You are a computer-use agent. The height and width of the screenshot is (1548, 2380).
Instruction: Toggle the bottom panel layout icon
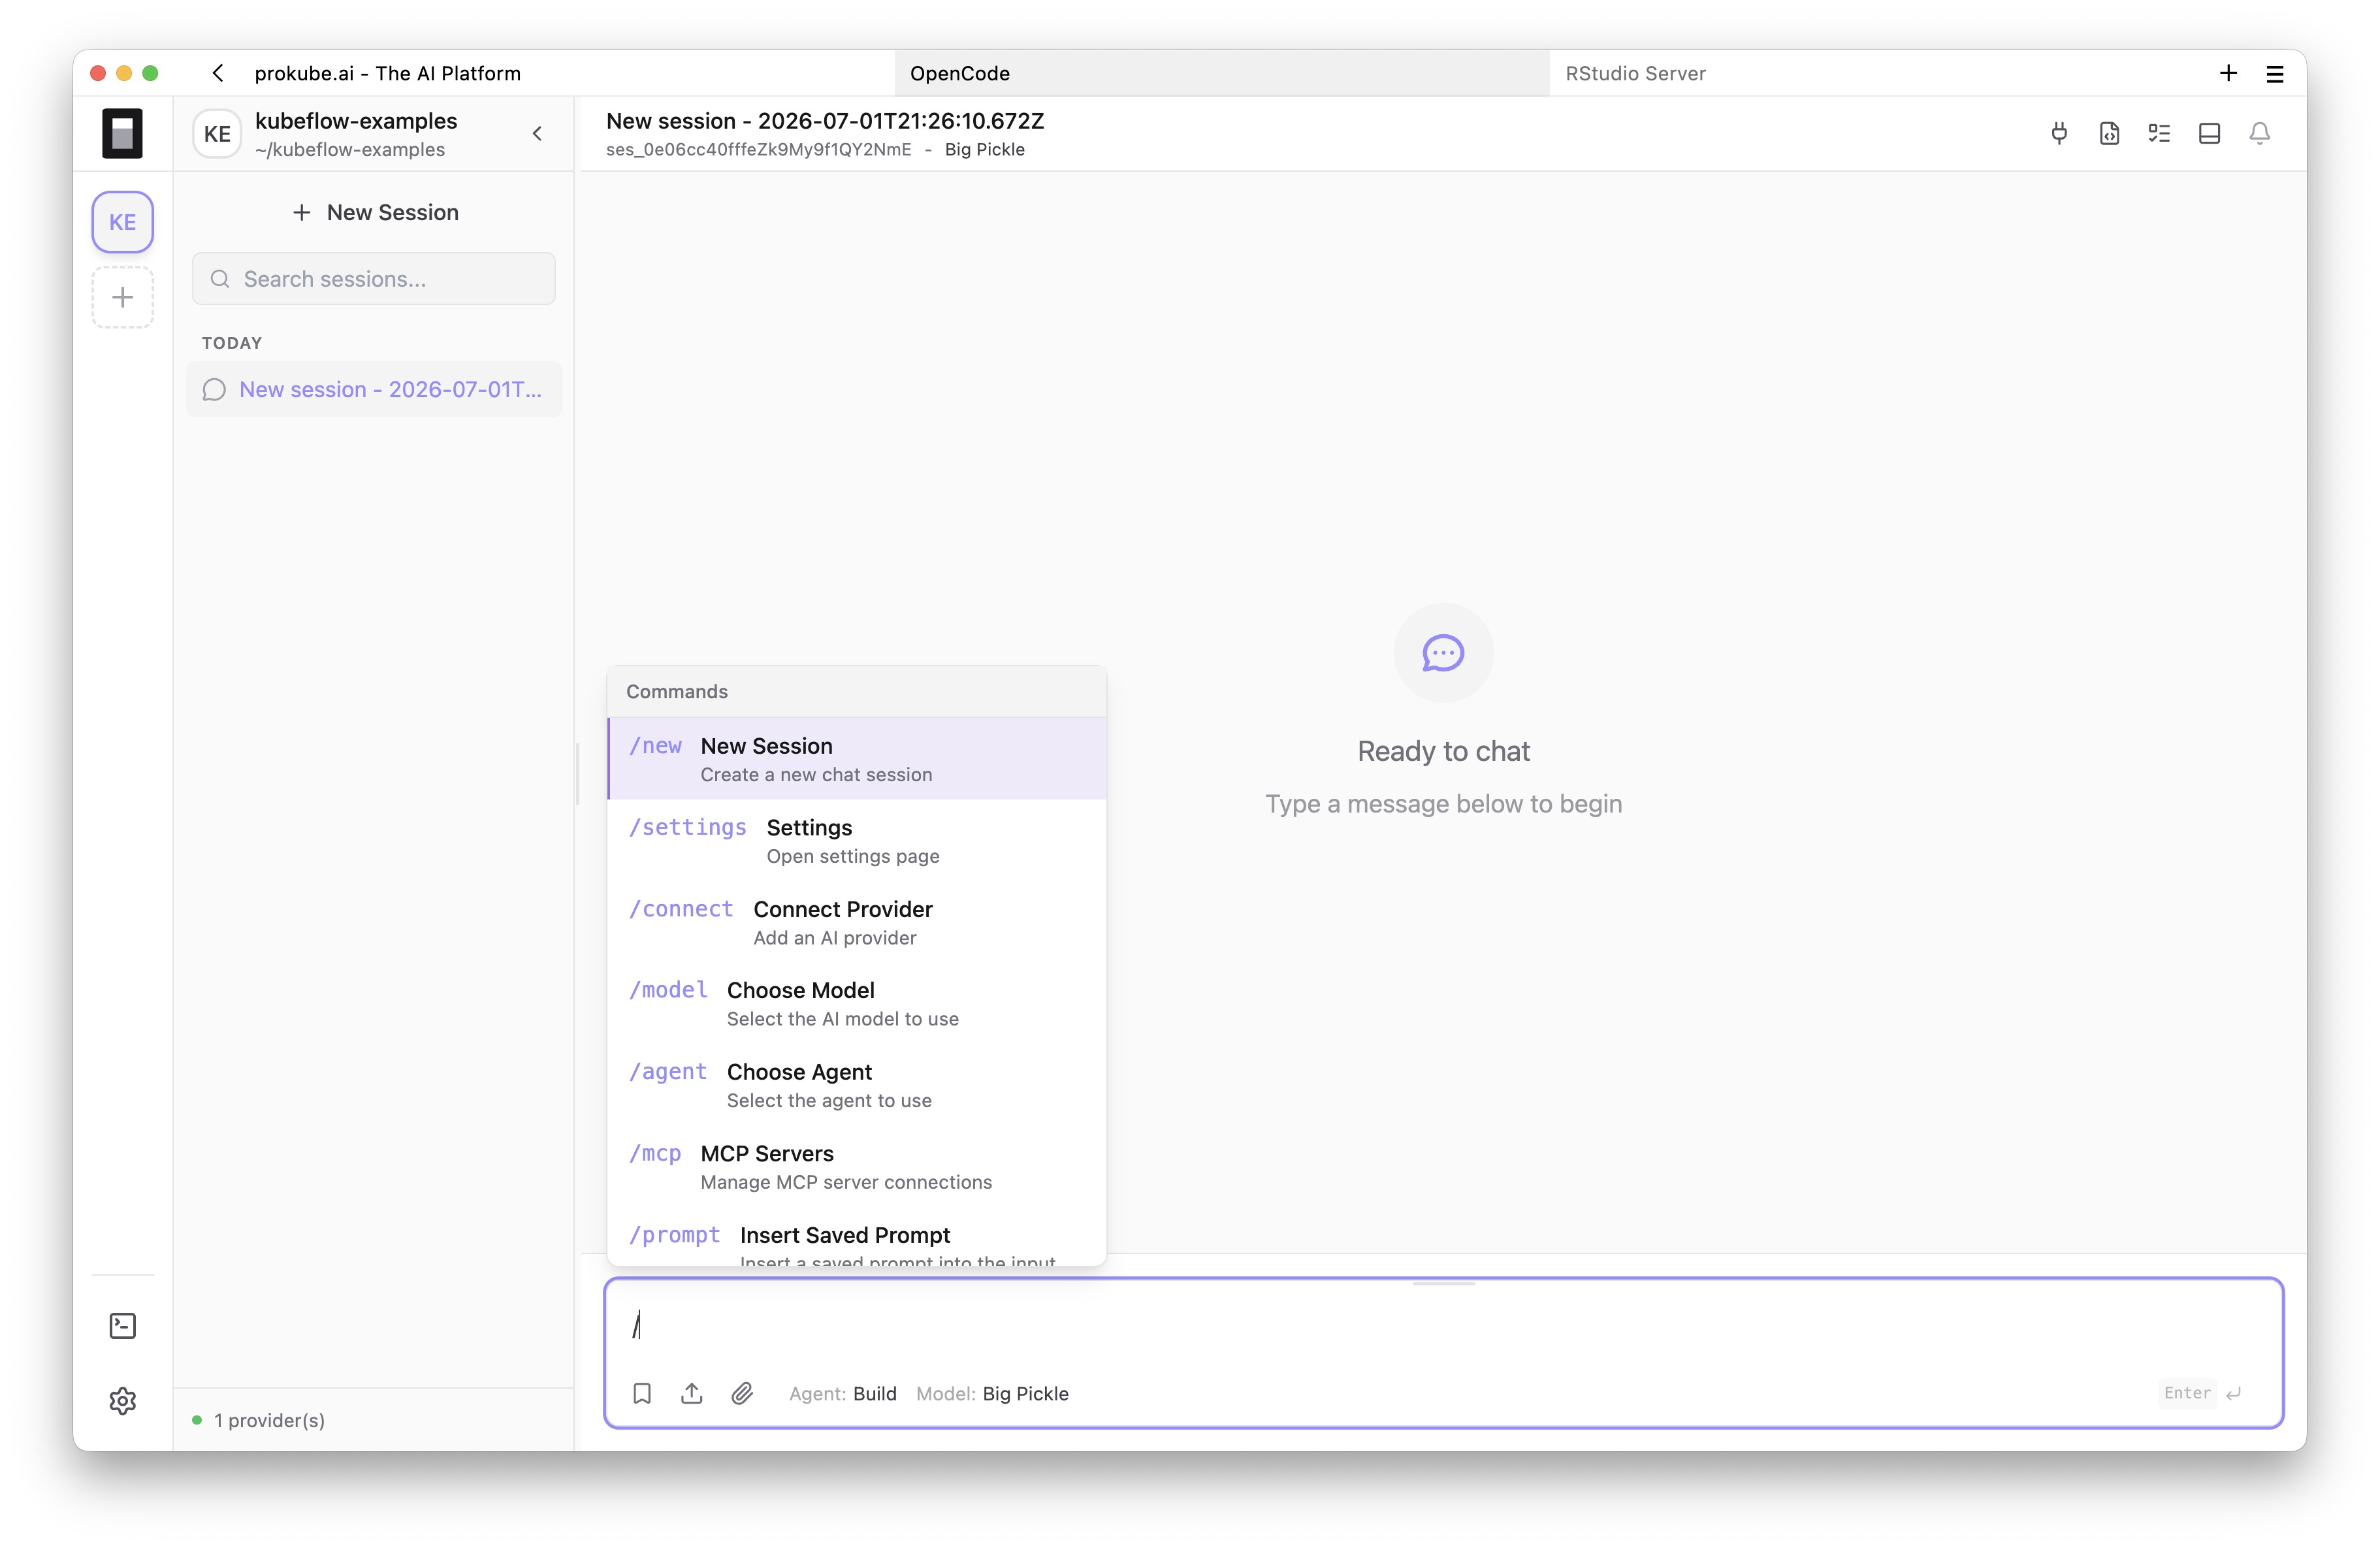(2209, 133)
